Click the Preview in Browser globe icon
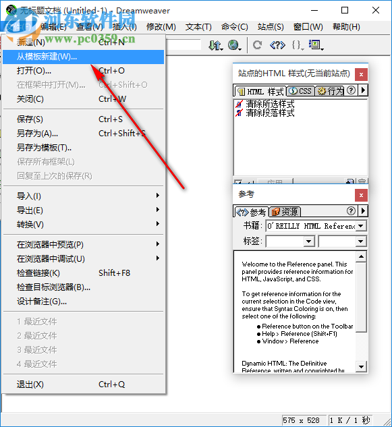This screenshot has width=392, height=427. [234, 45]
